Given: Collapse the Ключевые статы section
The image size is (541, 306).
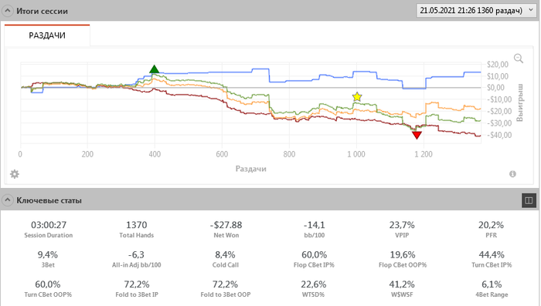Looking at the screenshot, I should [7, 200].
